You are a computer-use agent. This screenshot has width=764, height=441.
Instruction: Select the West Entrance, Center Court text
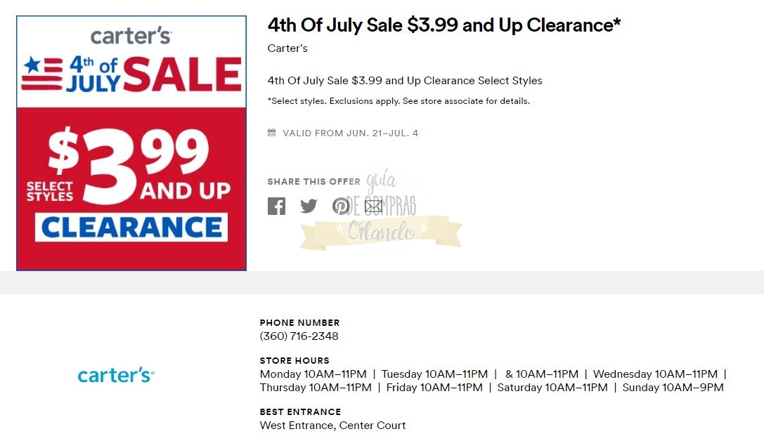[332, 425]
